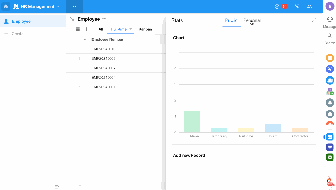
Task: Click the green Full-time bar in chart
Action: (x=192, y=122)
